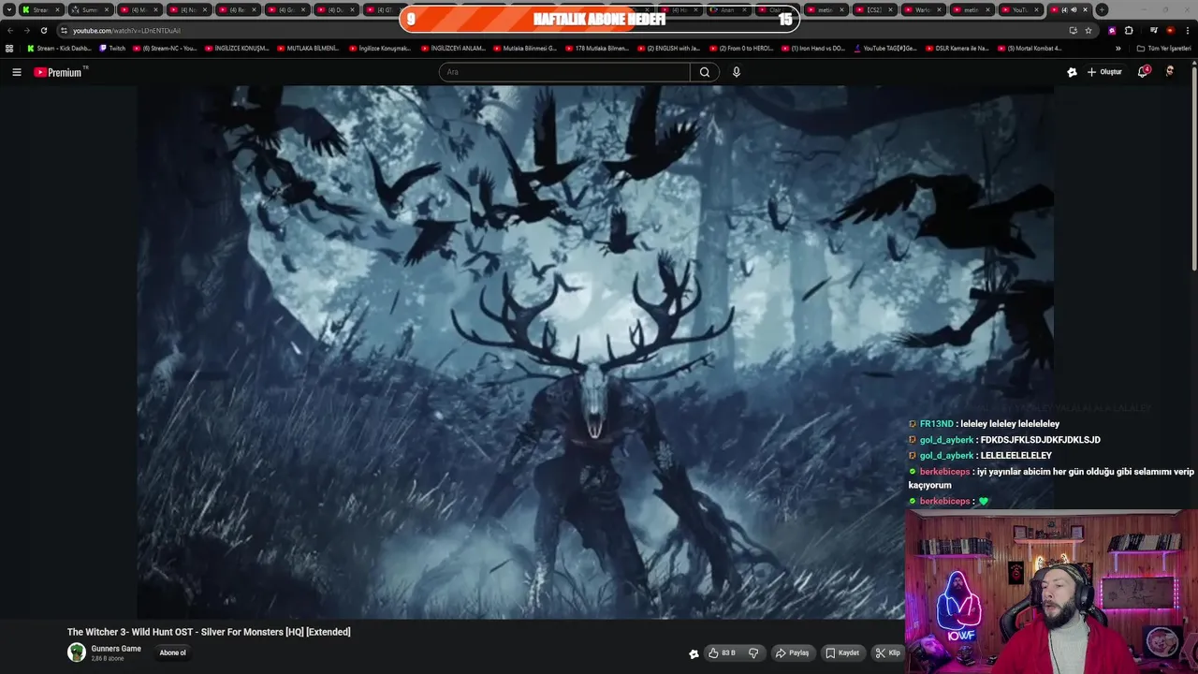Click the sparkle icon beside like button
1198x674 pixels.
tap(694, 654)
